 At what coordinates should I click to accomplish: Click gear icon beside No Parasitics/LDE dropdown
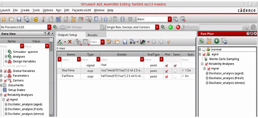pos(55,27)
